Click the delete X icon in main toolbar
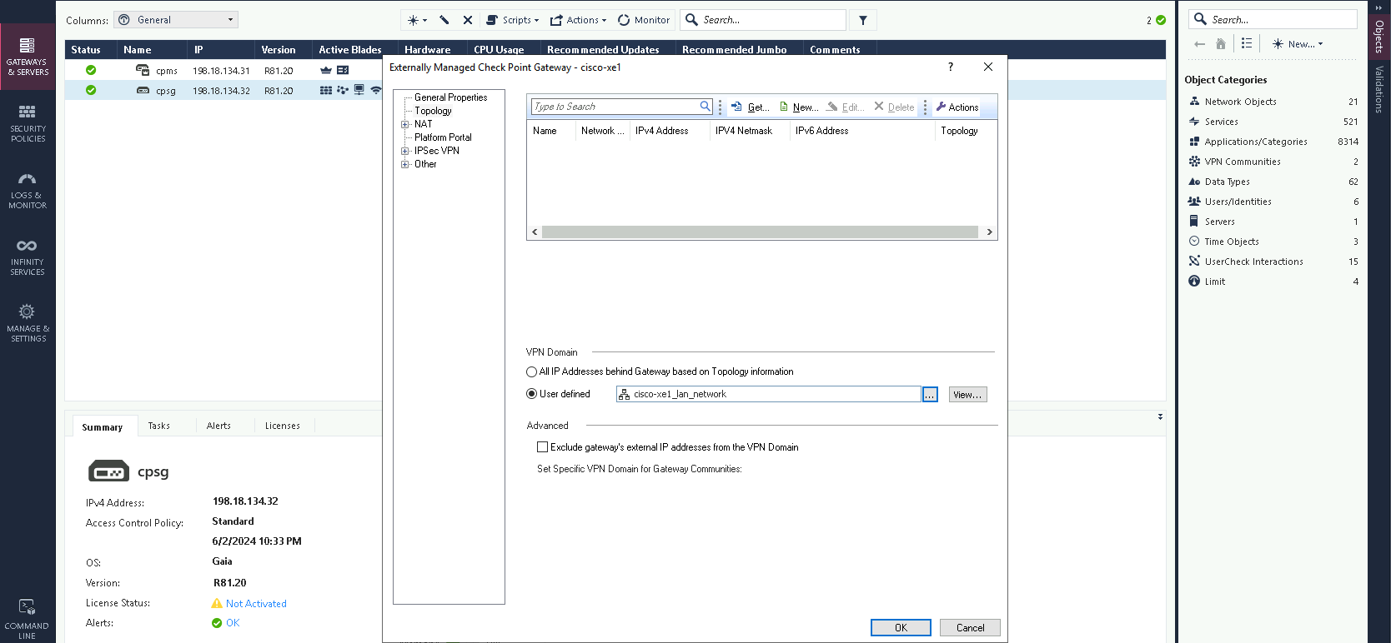The width and height of the screenshot is (1391, 643). (468, 20)
